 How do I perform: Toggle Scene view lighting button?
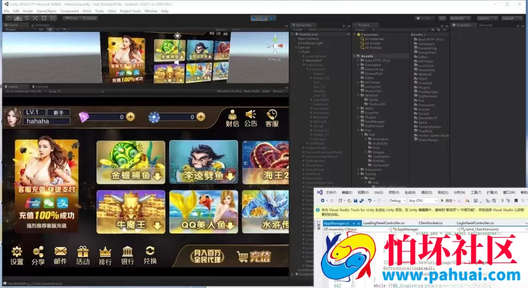click(x=50, y=29)
